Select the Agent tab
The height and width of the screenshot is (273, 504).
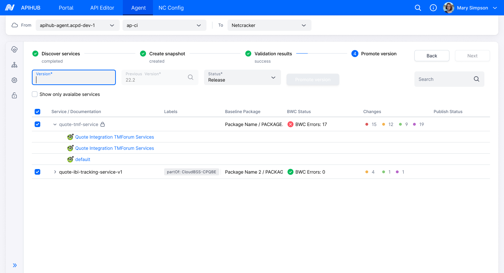pyautogui.click(x=138, y=8)
